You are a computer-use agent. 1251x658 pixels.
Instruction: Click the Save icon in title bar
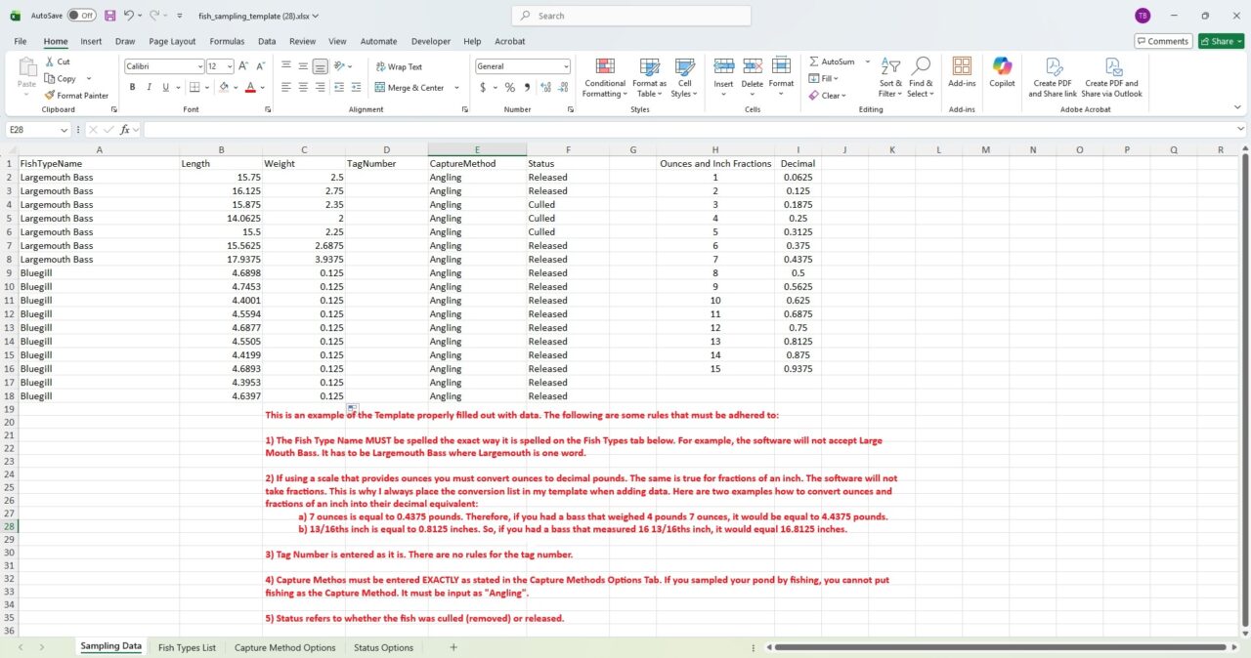(109, 16)
